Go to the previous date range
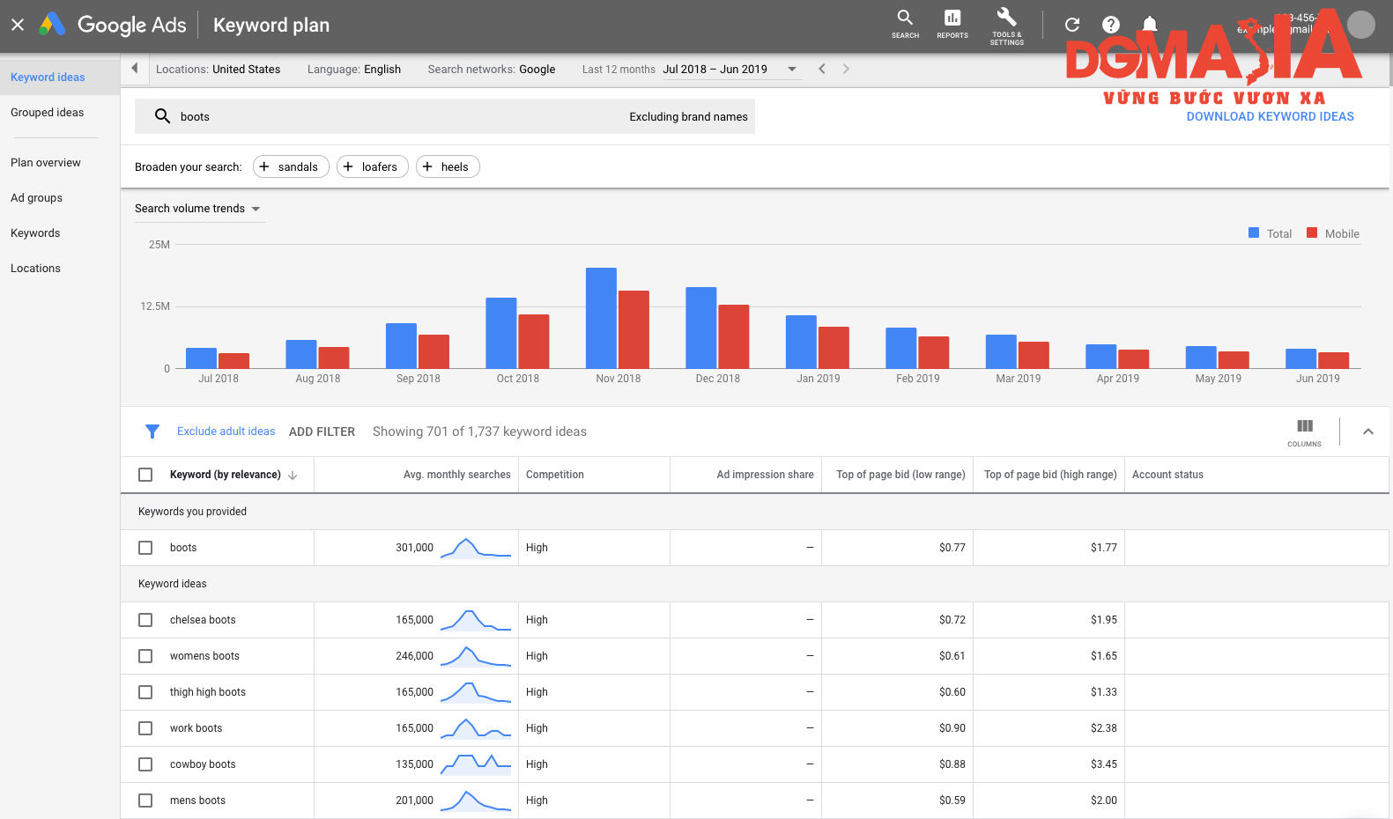Viewport: 1393px width, 819px height. tap(822, 69)
